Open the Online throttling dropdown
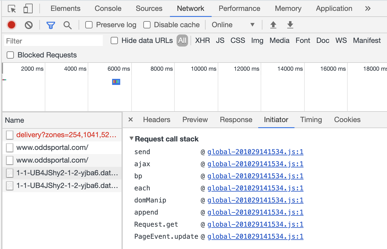 (233, 25)
